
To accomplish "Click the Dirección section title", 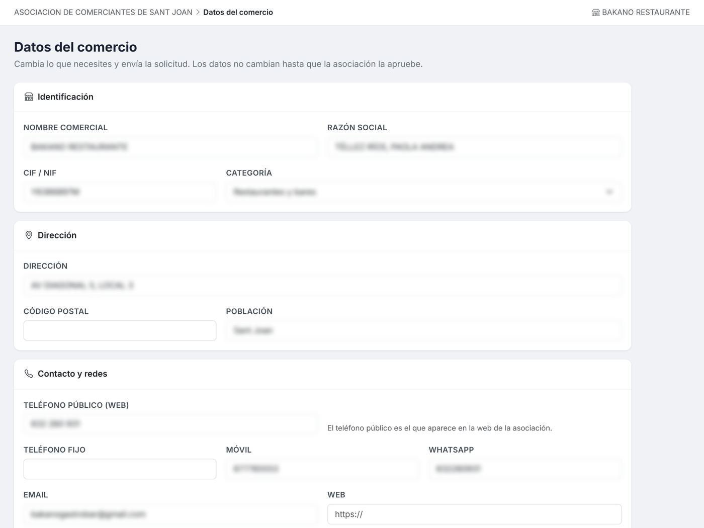I will tap(57, 235).
